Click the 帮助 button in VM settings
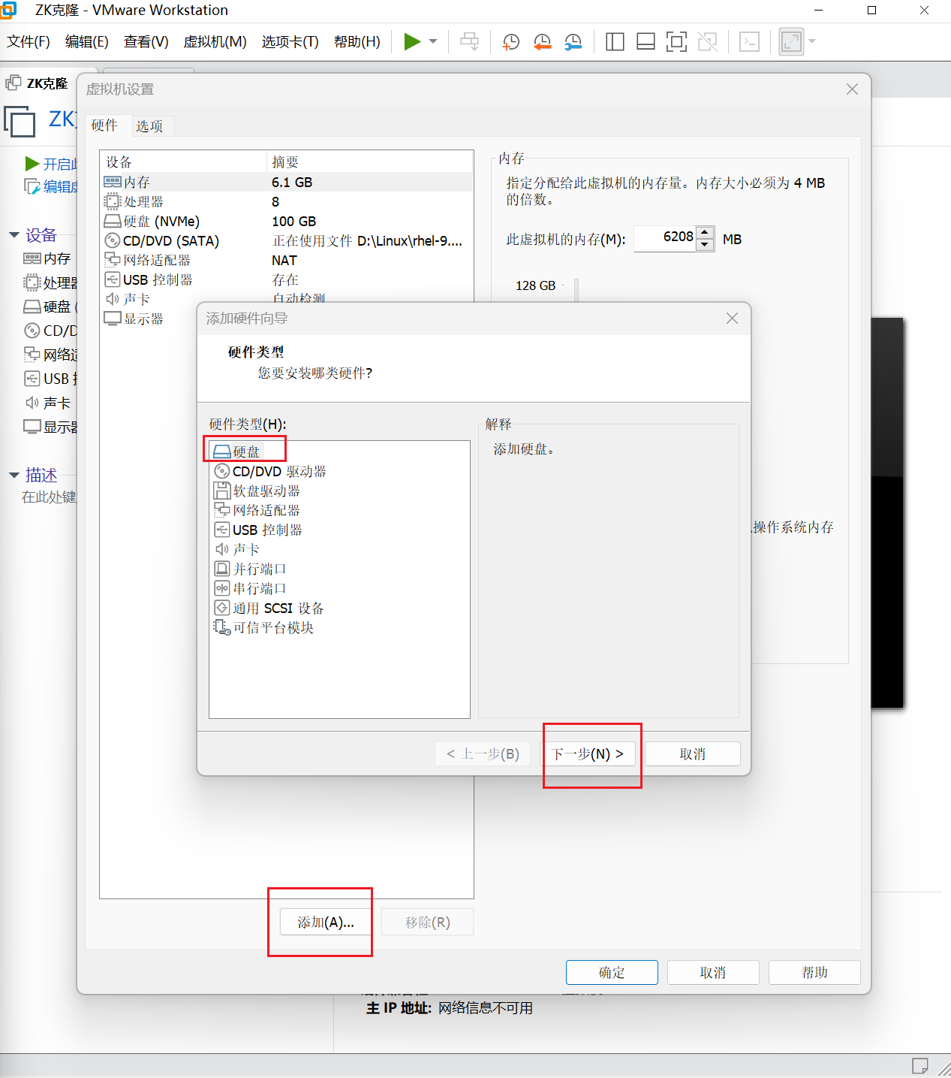This screenshot has height=1078, width=951. [x=814, y=972]
